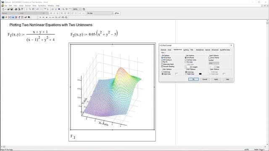Select Colormap under Fill Color Options
The width and height of the screenshot is (269, 151).
click(163, 72)
